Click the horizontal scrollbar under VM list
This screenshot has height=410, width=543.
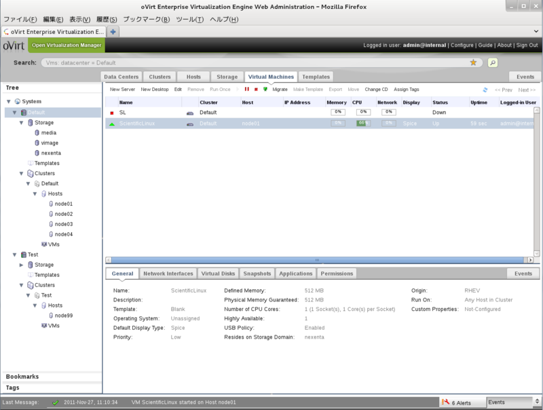317,260
